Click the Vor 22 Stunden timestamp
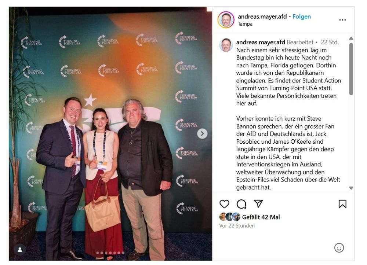 pos(237,226)
